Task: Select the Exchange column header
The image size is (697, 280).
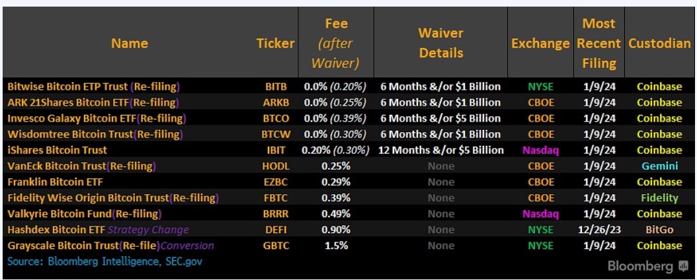Action: coord(540,44)
